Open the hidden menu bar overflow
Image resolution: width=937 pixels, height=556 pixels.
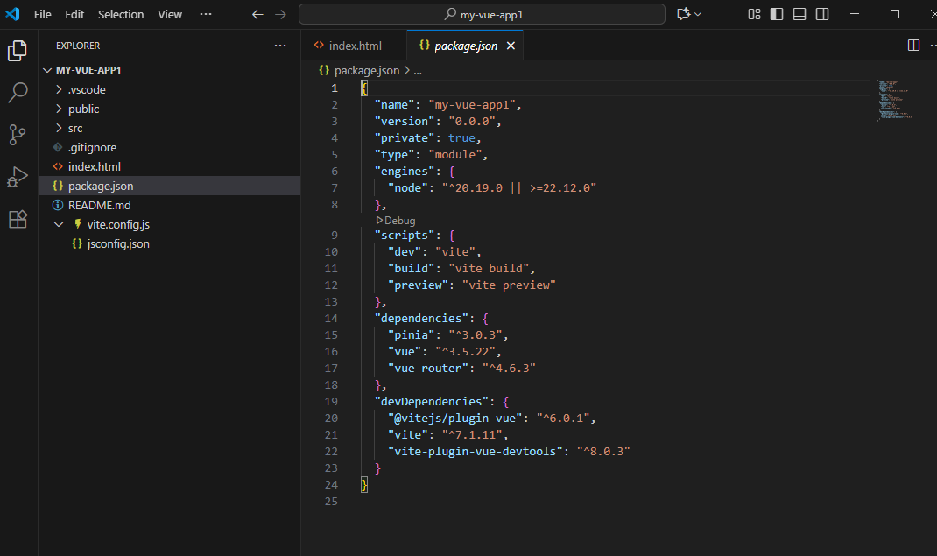pos(206,14)
